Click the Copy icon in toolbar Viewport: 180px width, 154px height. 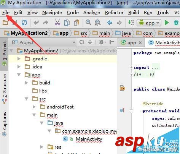point(67,23)
